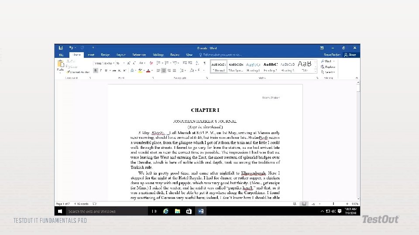419x235 pixels.
Task: Toggle Strikethrough formatting
Action: pyautogui.click(x=114, y=70)
